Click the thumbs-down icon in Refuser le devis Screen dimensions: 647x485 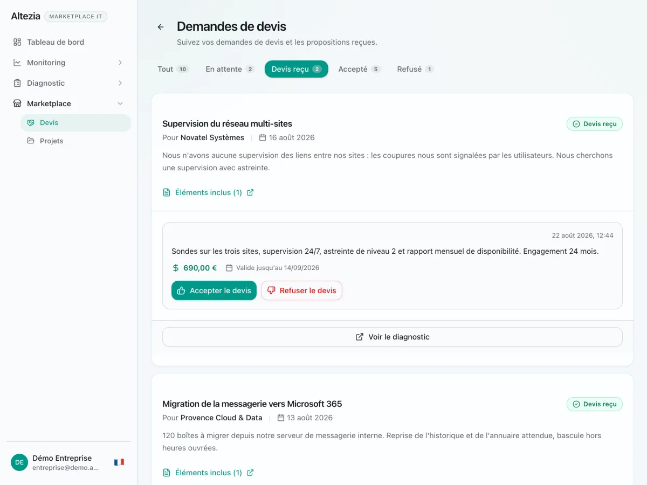[x=271, y=290]
